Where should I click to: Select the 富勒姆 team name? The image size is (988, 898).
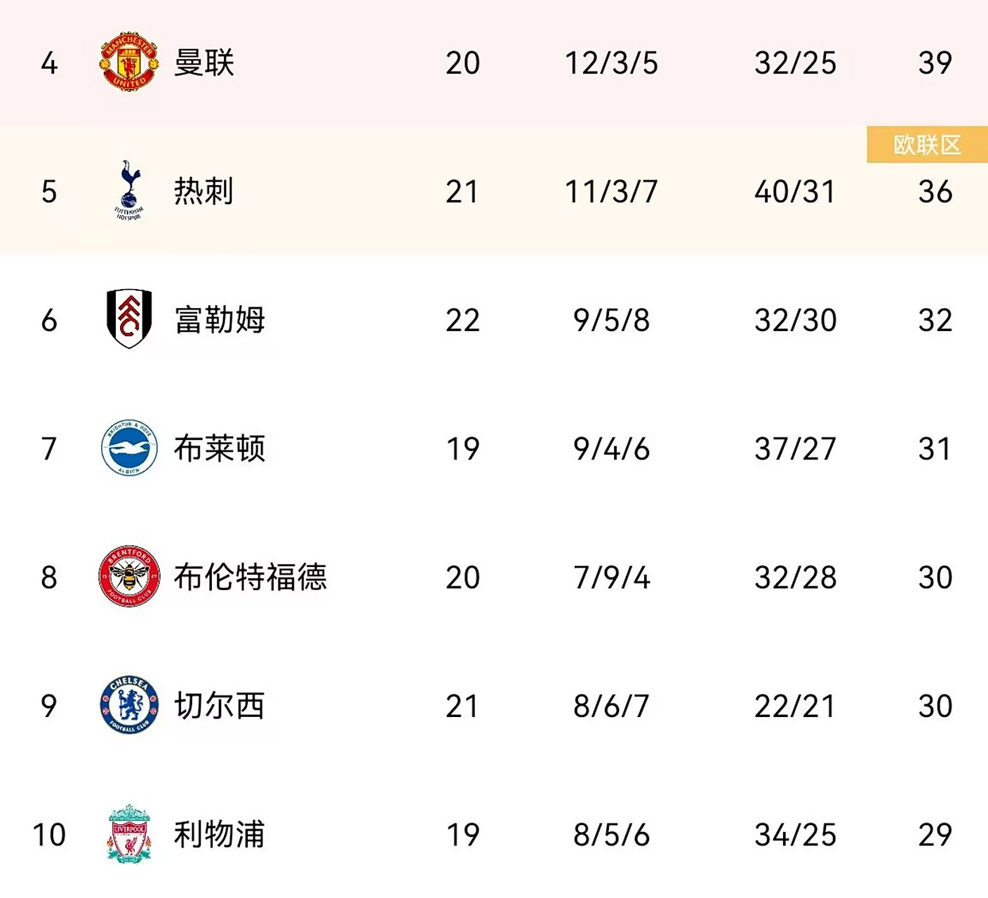(x=220, y=320)
